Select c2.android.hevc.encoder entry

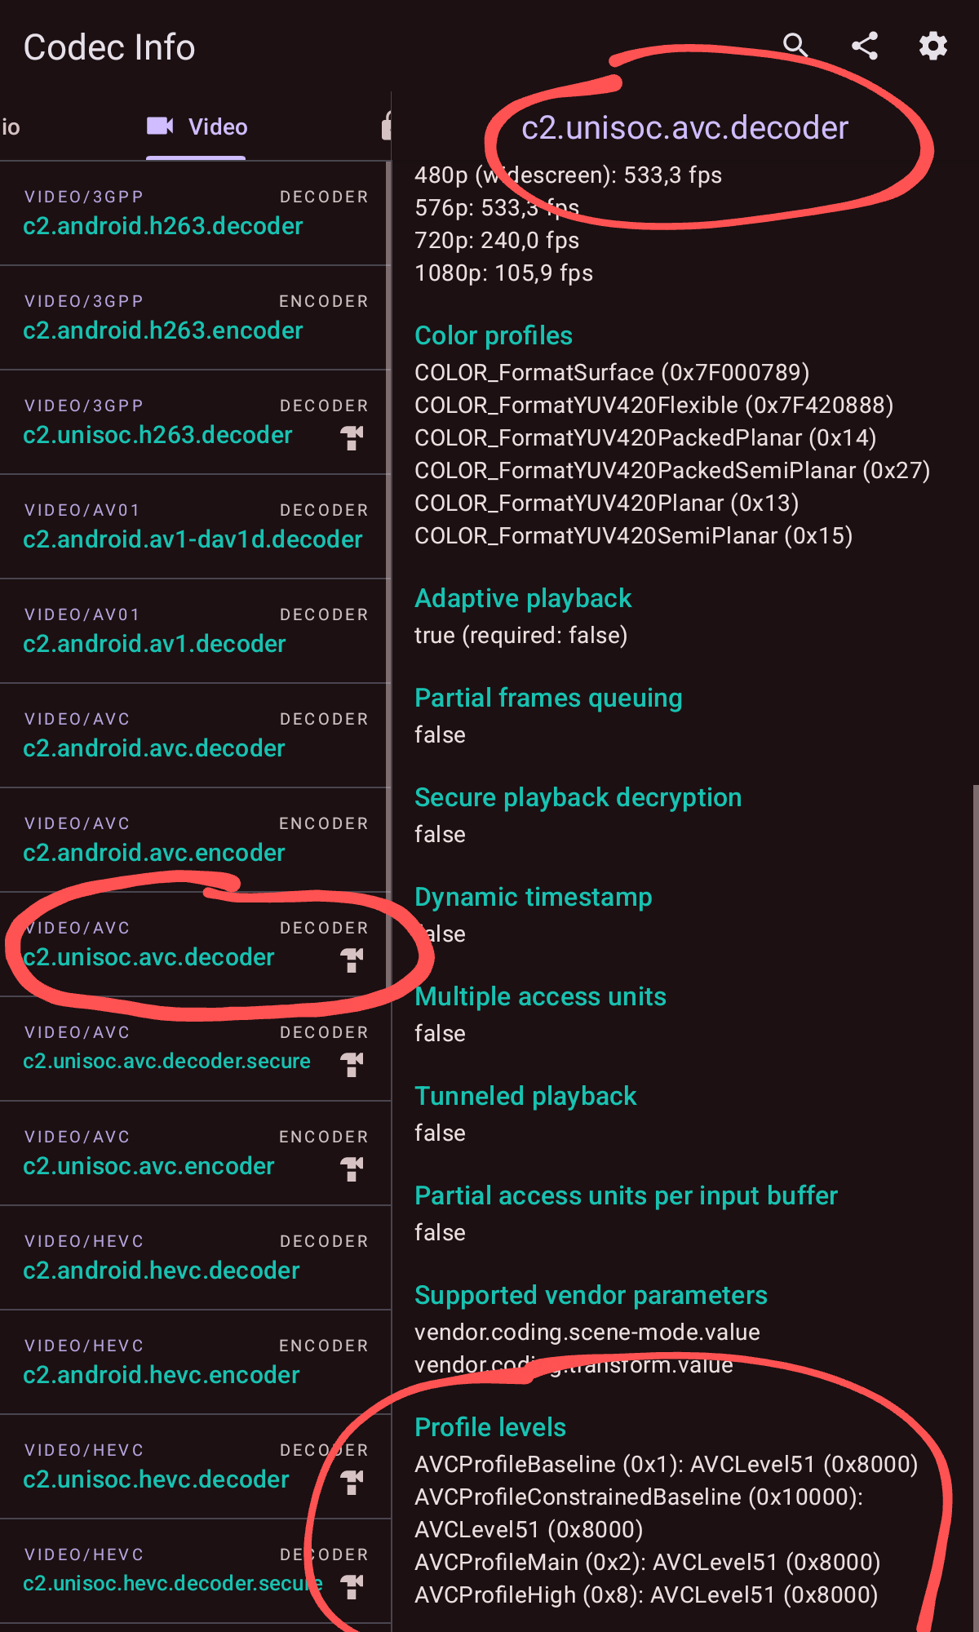tap(194, 1362)
